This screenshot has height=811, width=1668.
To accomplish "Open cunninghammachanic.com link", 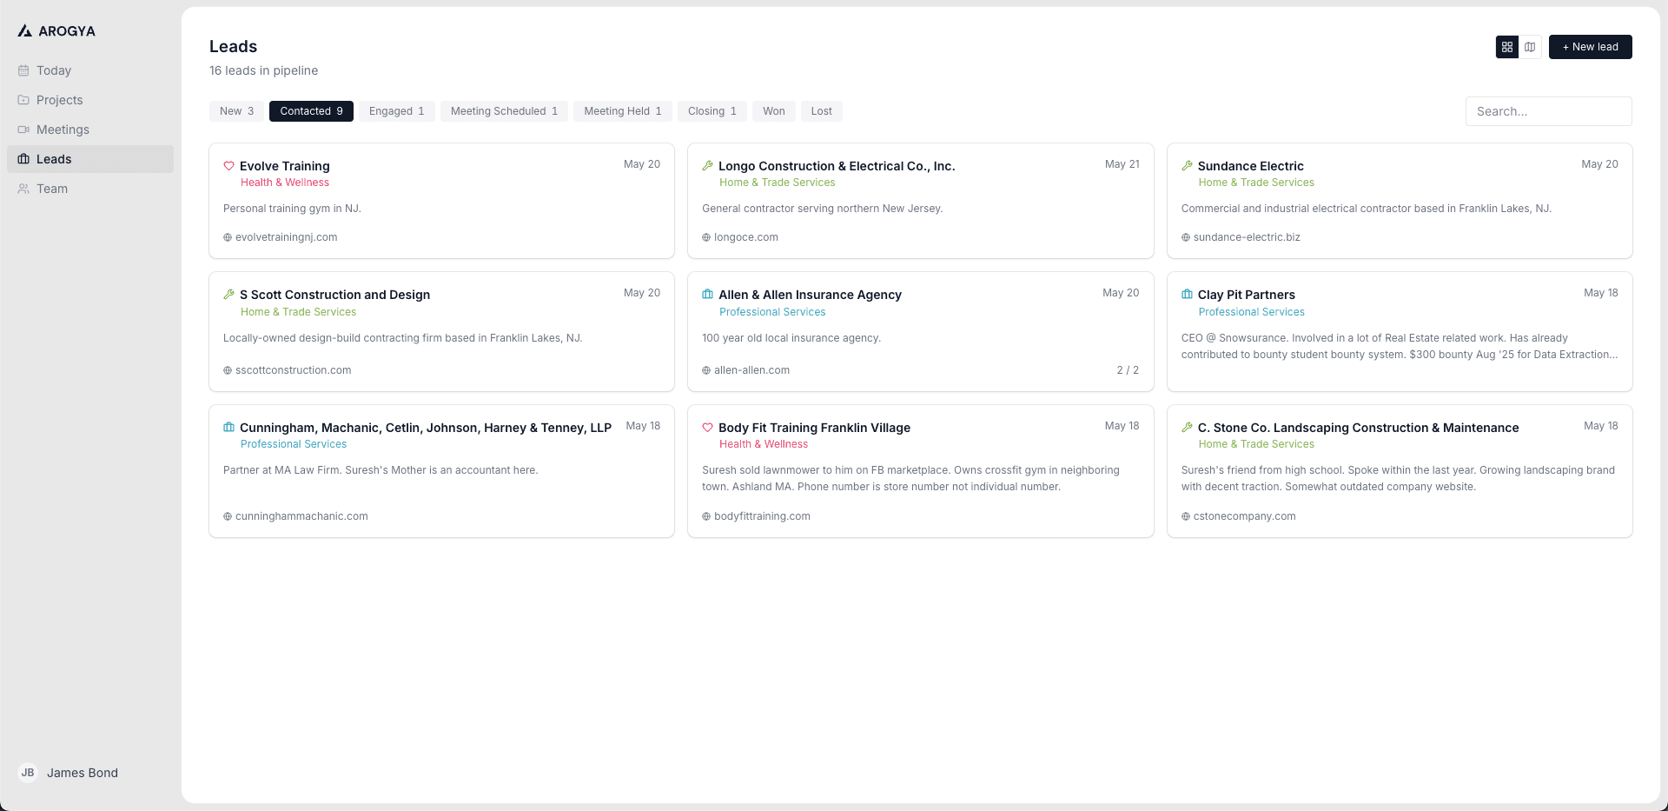I will (x=301, y=516).
